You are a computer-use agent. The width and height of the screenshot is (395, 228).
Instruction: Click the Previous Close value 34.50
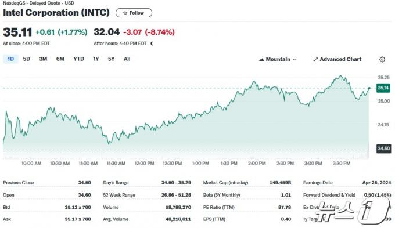[84, 183]
